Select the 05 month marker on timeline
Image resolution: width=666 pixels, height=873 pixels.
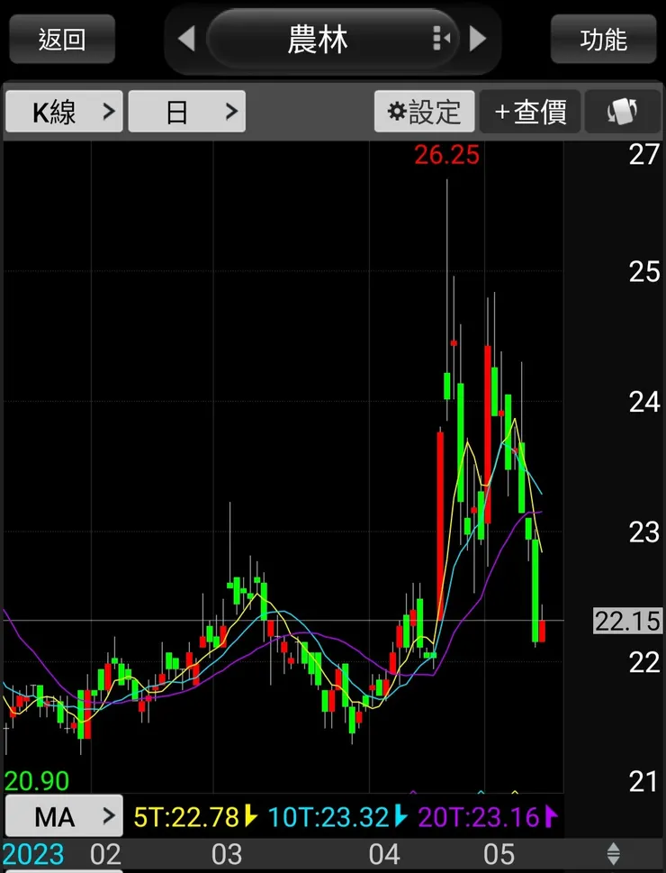pyautogui.click(x=499, y=854)
